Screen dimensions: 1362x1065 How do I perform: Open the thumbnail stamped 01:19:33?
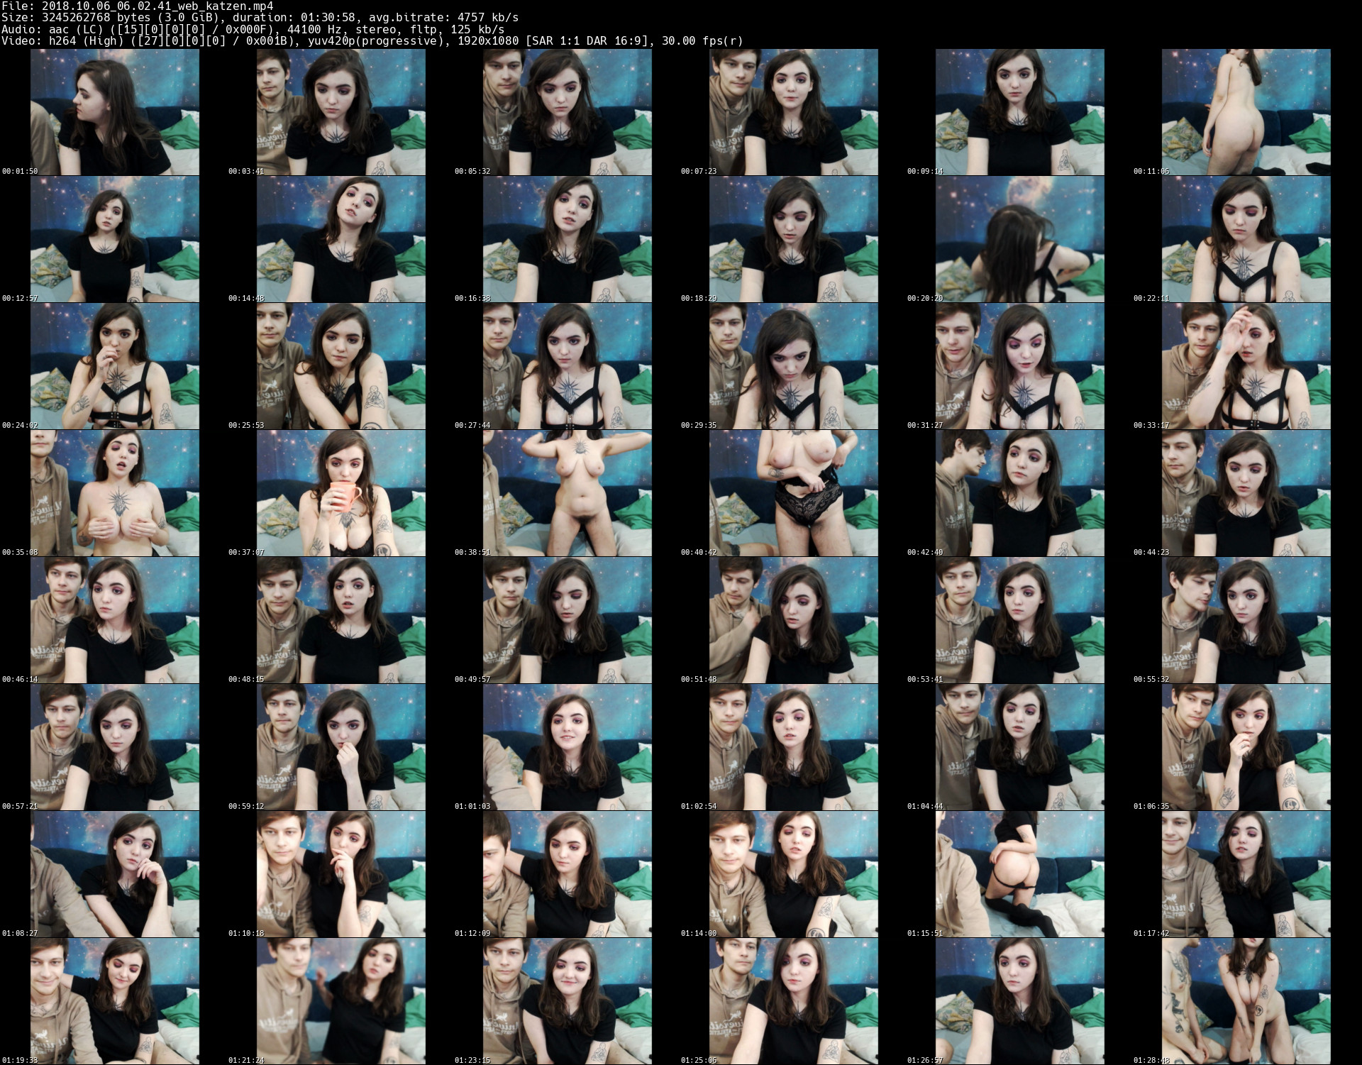pyautogui.click(x=115, y=1001)
